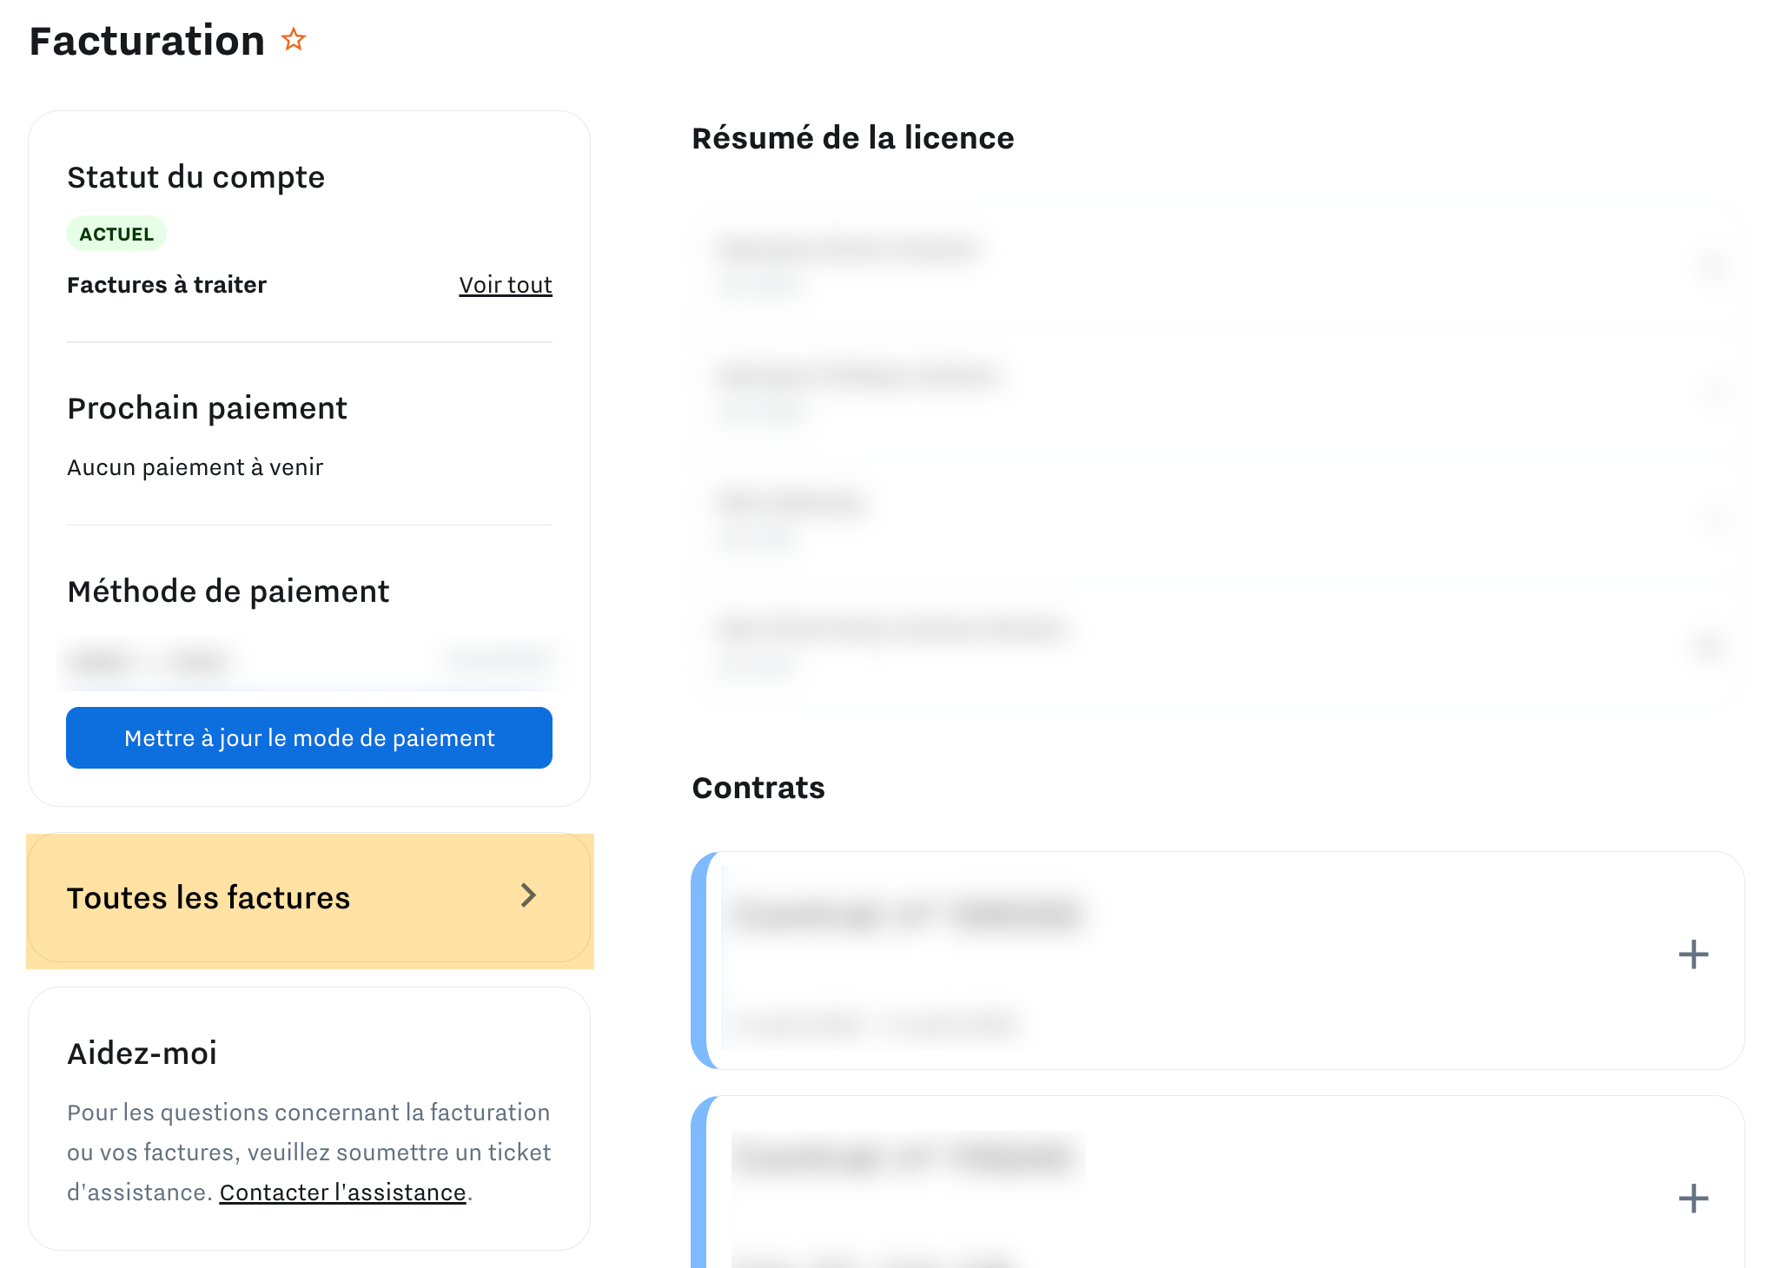
Task: Open Toutes les factures card
Action: (x=309, y=899)
